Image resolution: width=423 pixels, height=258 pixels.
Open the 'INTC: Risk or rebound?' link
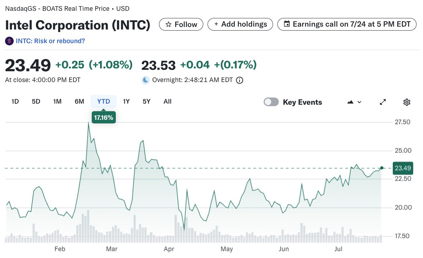click(x=50, y=41)
